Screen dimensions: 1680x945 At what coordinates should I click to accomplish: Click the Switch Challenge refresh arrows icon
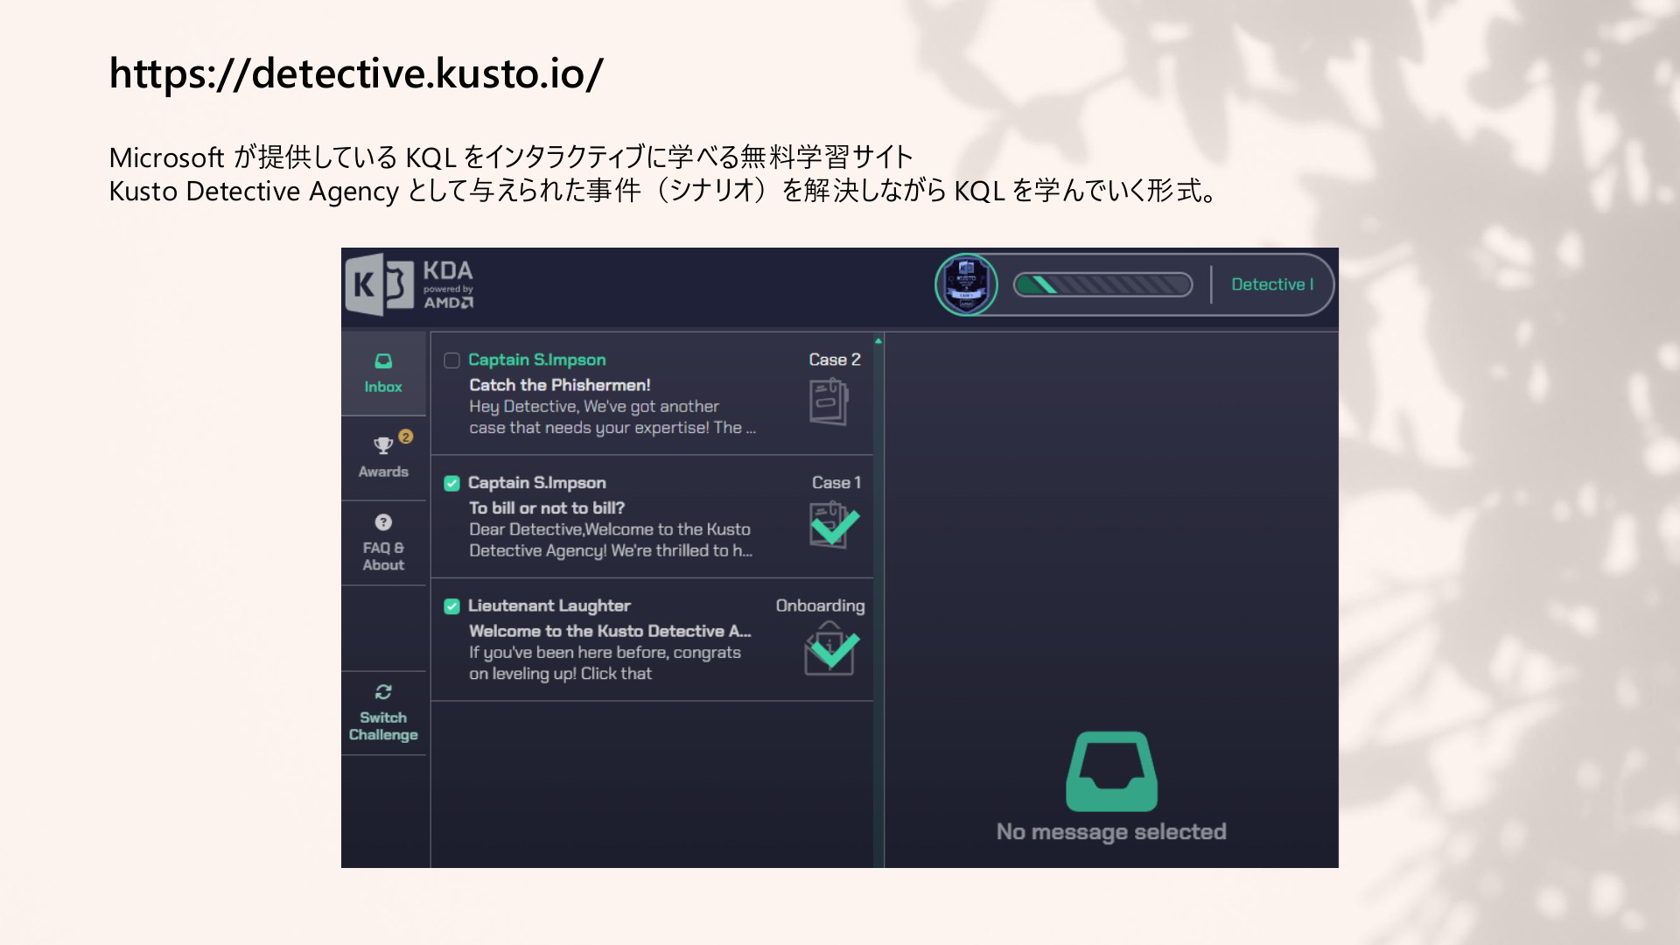tap(383, 692)
